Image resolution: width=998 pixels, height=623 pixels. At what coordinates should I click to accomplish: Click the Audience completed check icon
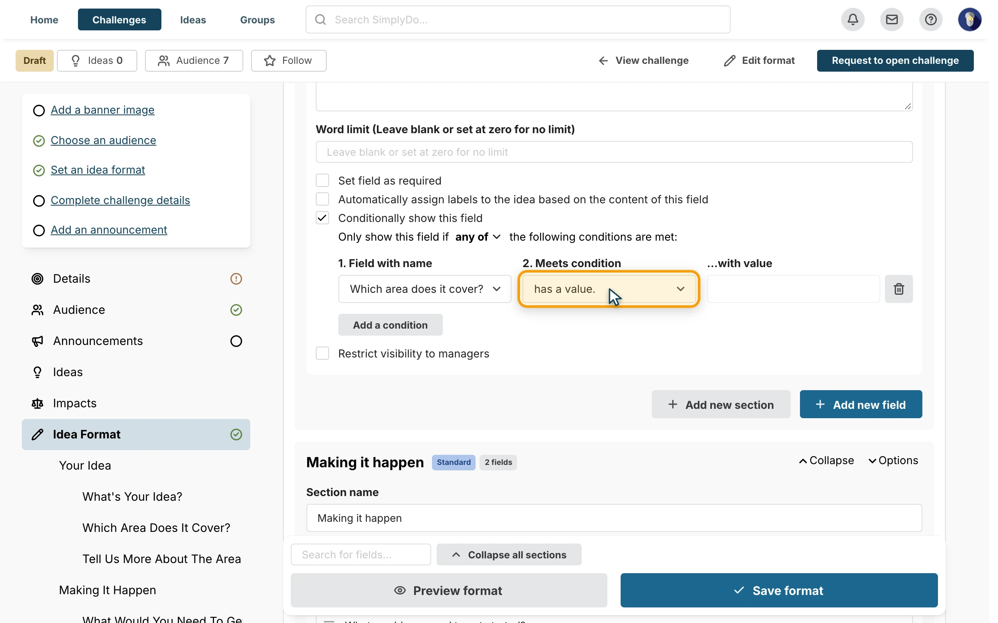pos(236,310)
